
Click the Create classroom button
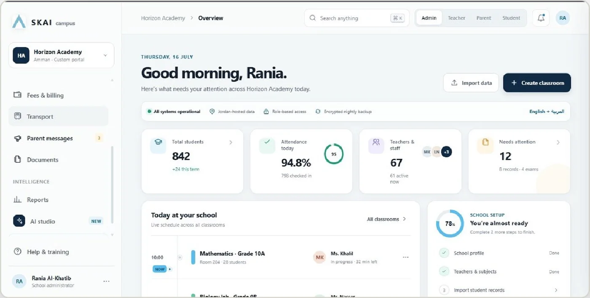point(537,83)
